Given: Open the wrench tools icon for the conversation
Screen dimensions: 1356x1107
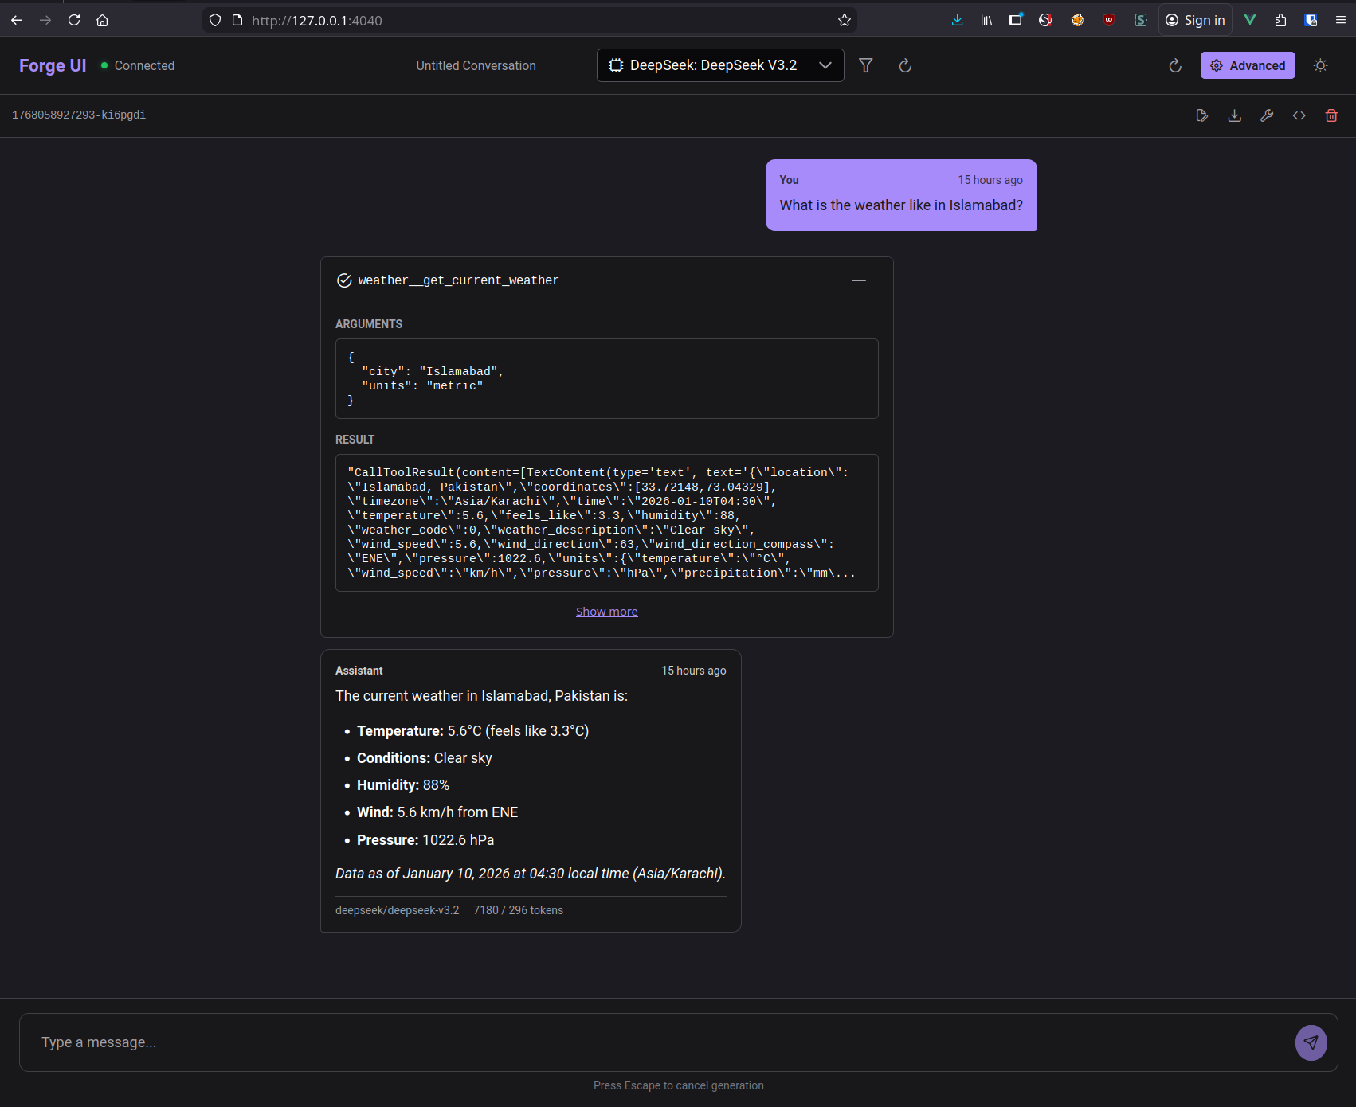Looking at the screenshot, I should tap(1267, 115).
